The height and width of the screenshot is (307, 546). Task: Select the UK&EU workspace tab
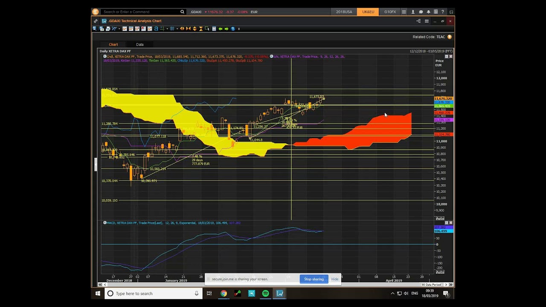click(x=368, y=12)
